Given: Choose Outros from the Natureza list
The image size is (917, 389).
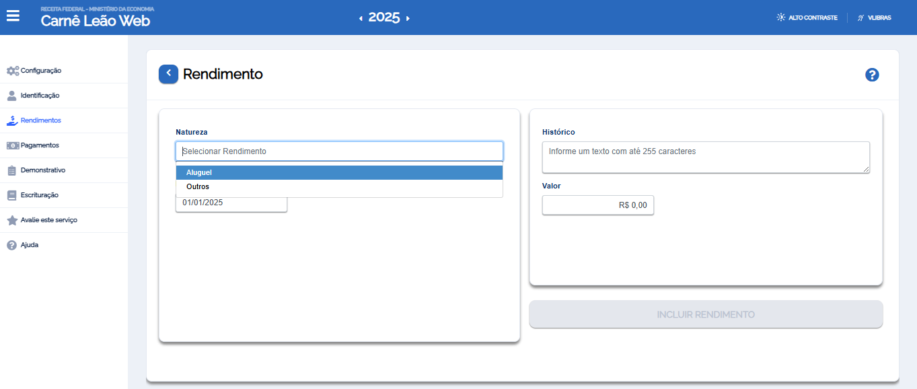Looking at the screenshot, I should (339, 187).
